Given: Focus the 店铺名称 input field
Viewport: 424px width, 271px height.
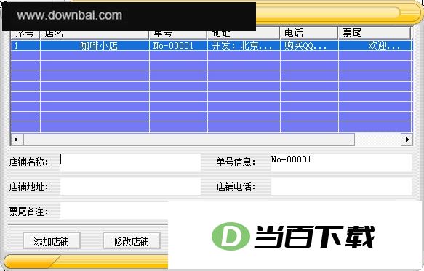Looking at the screenshot, I should click(130, 162).
